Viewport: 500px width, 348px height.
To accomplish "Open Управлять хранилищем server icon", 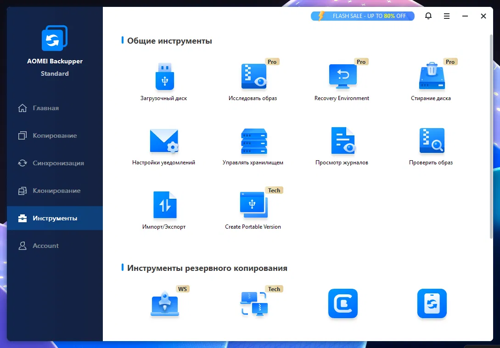I will point(254,141).
